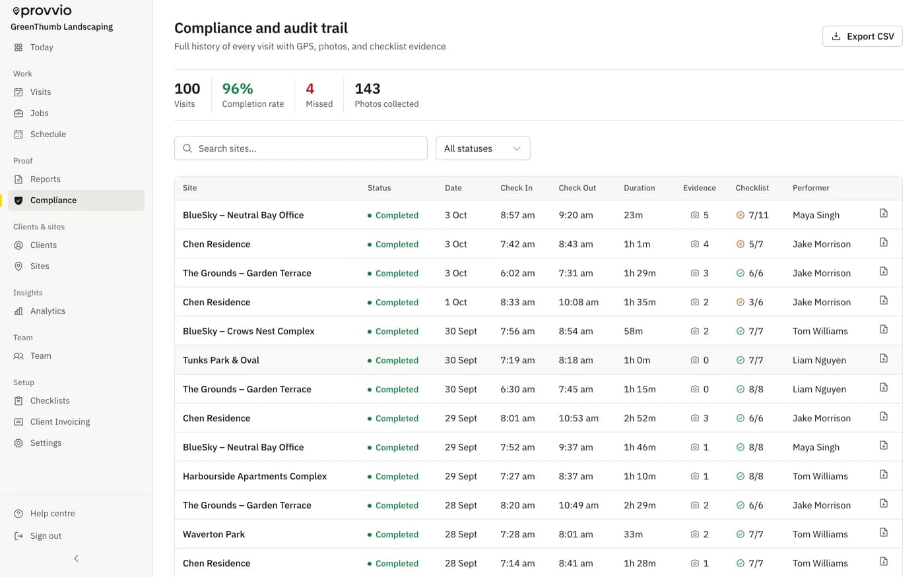
Task: Collapse the sidebar with chevron arrow
Action: 76,559
